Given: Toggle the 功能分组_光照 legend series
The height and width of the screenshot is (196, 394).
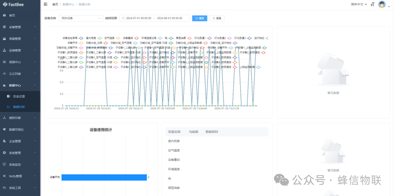Looking at the screenshot, I should click(x=97, y=43).
